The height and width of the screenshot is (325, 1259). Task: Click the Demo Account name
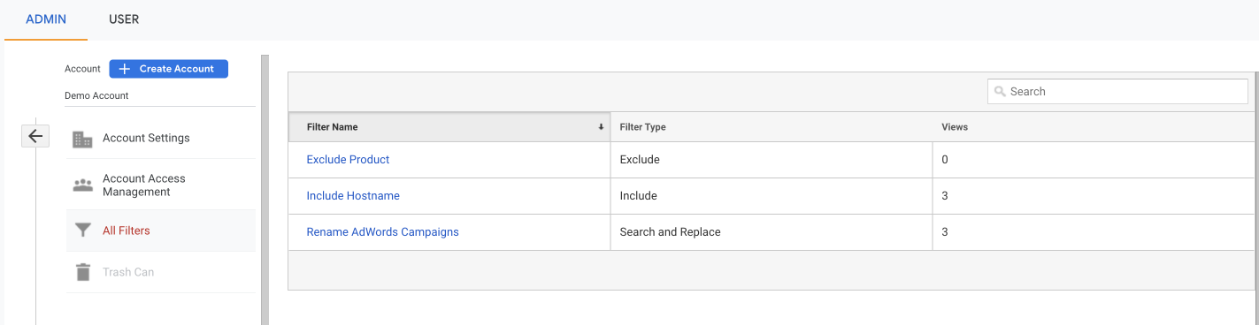tap(96, 95)
